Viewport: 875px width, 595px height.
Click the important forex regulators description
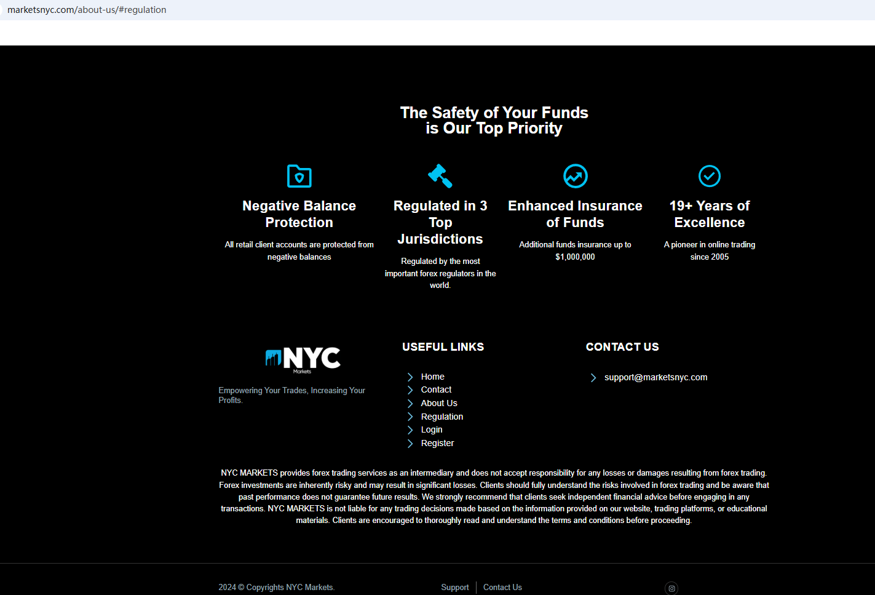point(440,273)
